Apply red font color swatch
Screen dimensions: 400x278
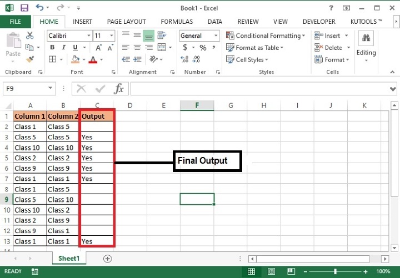(93, 59)
